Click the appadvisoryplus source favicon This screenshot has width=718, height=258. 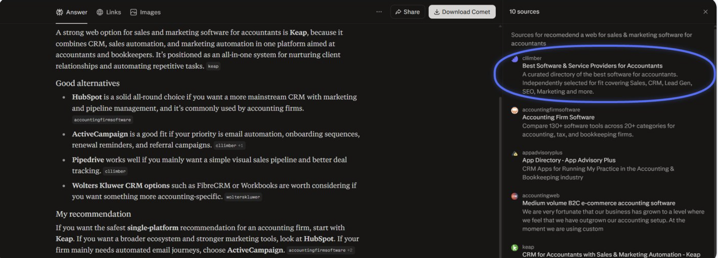(x=515, y=153)
